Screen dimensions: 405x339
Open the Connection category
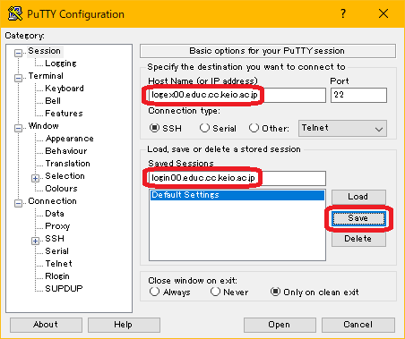tap(52, 201)
